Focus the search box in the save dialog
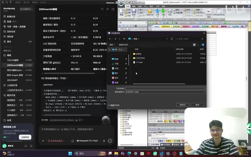 click(190, 39)
